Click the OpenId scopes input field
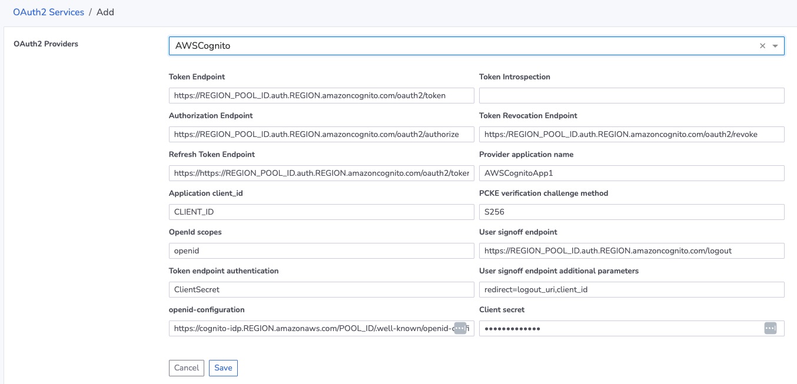 [x=321, y=251]
